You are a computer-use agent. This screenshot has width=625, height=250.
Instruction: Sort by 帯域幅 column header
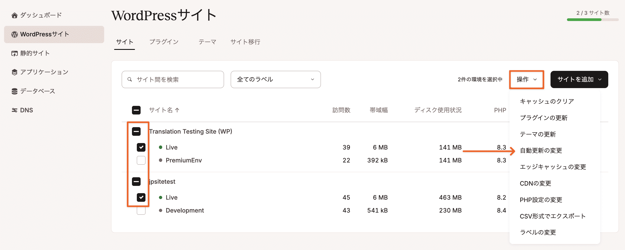click(379, 110)
